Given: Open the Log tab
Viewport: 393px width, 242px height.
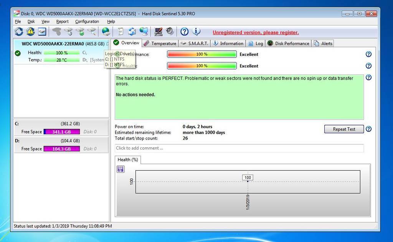Looking at the screenshot, I should [255, 43].
